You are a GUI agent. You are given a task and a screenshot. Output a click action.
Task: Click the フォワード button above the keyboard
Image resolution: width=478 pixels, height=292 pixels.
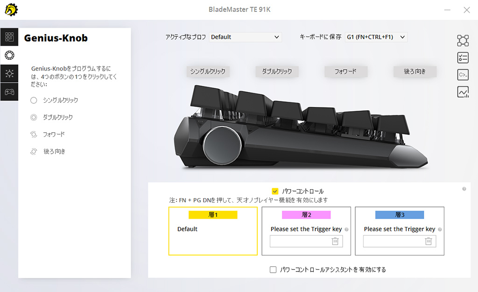click(x=346, y=71)
